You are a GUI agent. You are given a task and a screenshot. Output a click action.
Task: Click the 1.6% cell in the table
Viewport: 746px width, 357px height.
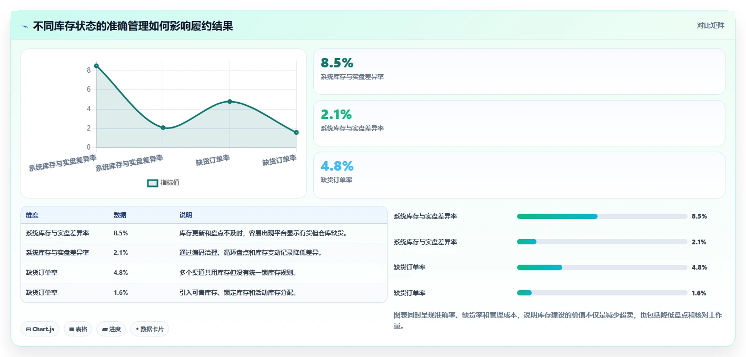tap(121, 293)
